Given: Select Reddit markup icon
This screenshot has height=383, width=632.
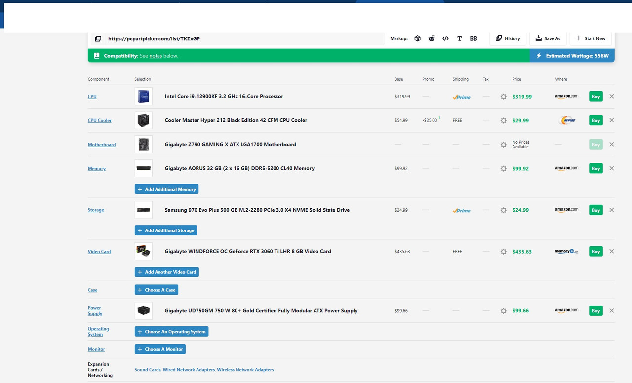Looking at the screenshot, I should (432, 38).
